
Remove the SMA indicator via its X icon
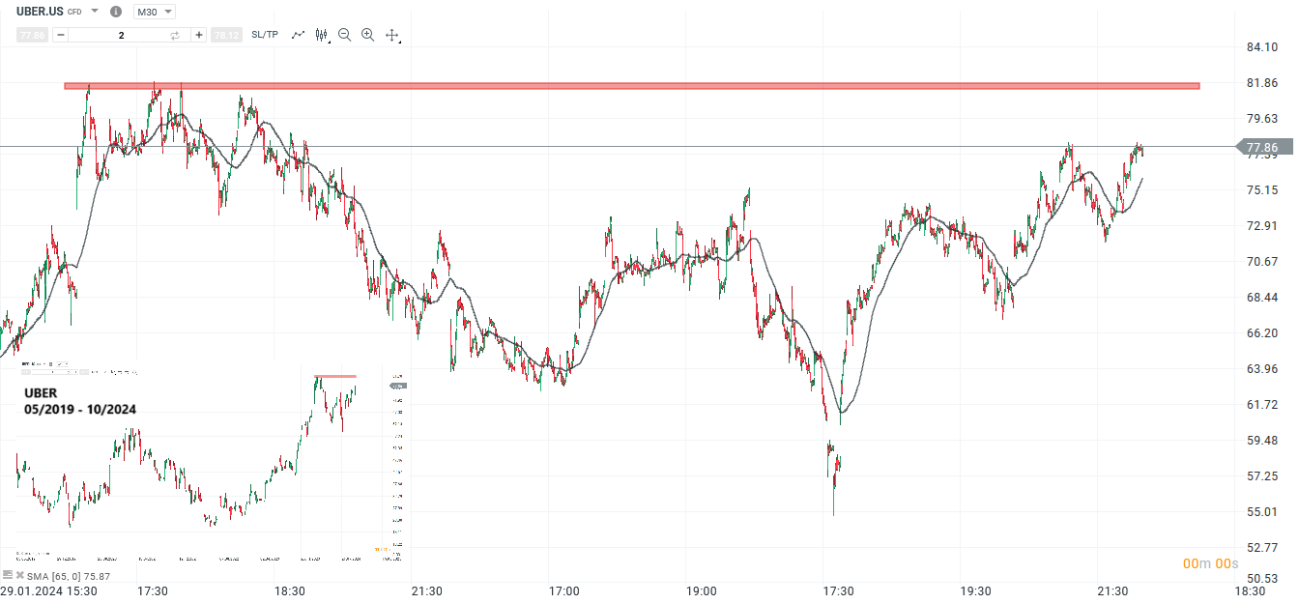click(20, 574)
